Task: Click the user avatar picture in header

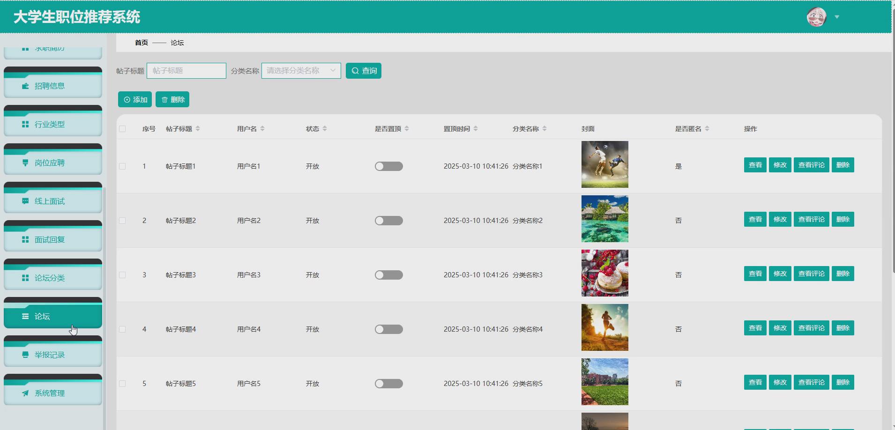Action: coord(816,17)
